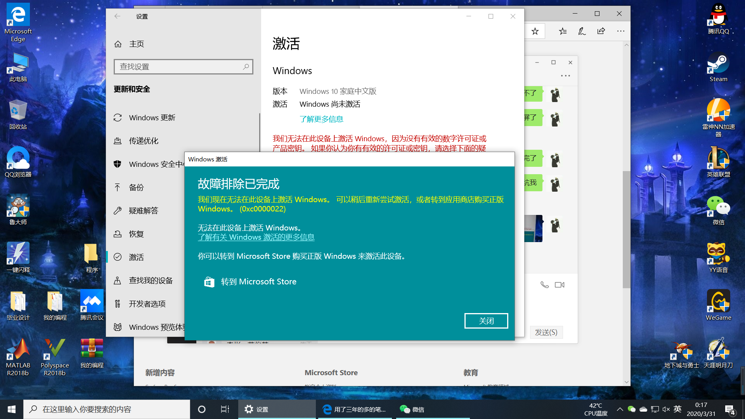The height and width of the screenshot is (419, 745).
Task: Select 激活 in Settings sidebar
Action: point(145,257)
